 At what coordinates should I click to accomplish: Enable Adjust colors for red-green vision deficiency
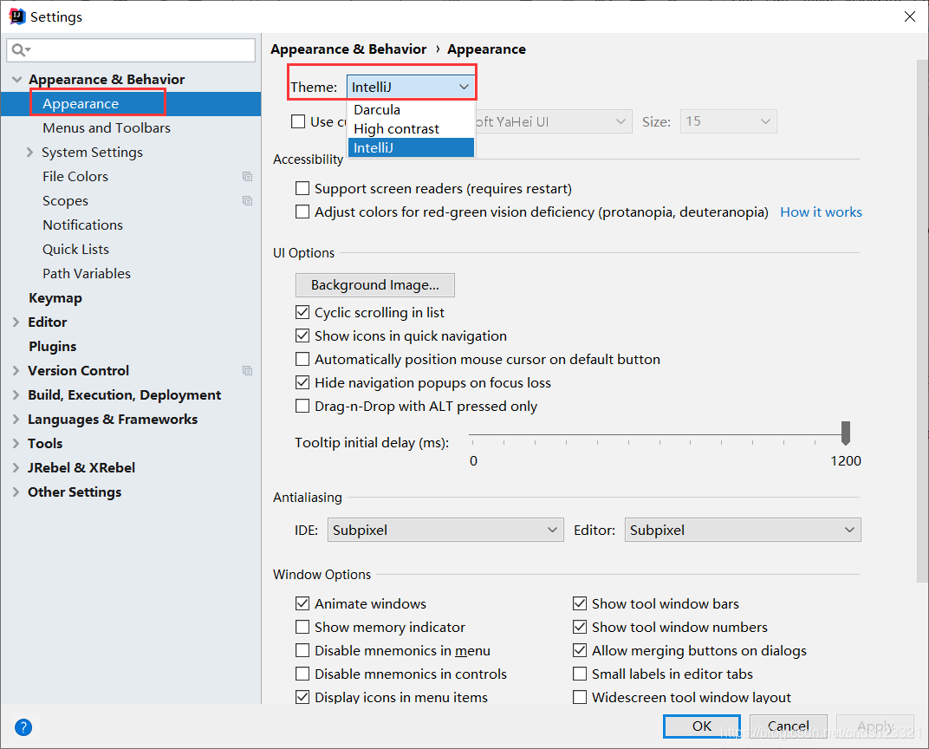pyautogui.click(x=302, y=212)
